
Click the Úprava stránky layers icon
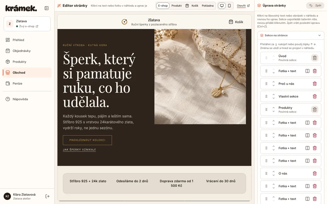tap(259, 5)
